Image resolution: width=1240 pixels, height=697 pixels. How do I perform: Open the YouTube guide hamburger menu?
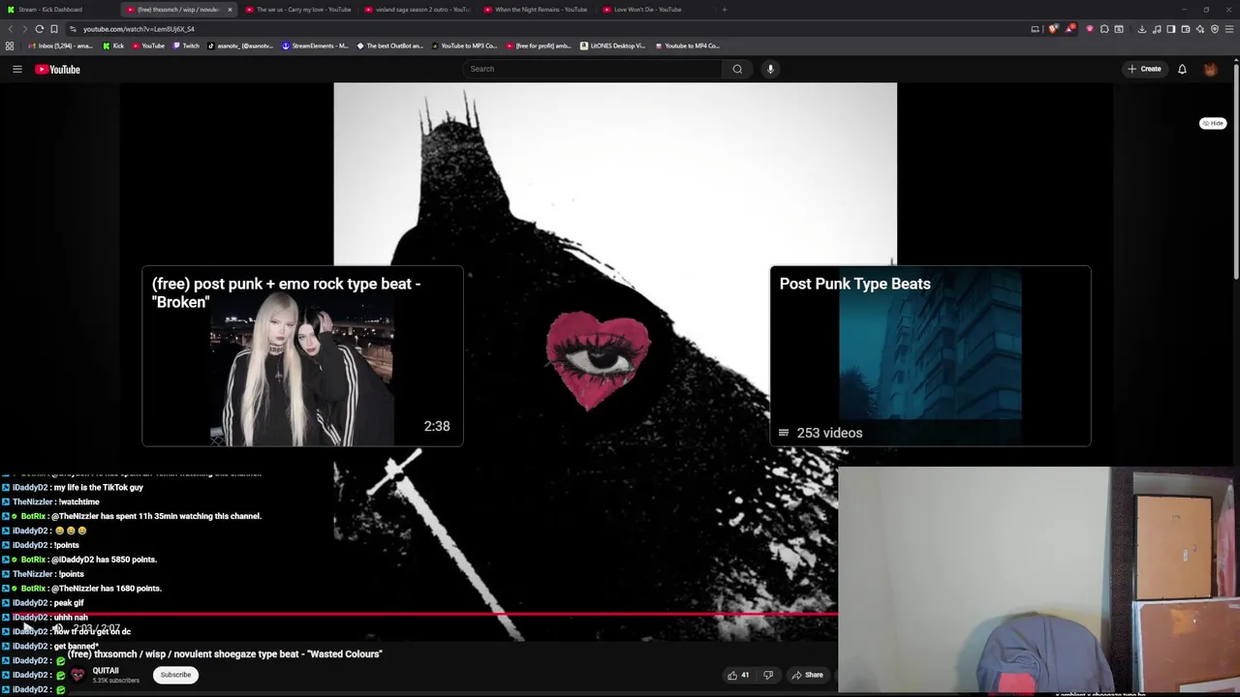(16, 69)
